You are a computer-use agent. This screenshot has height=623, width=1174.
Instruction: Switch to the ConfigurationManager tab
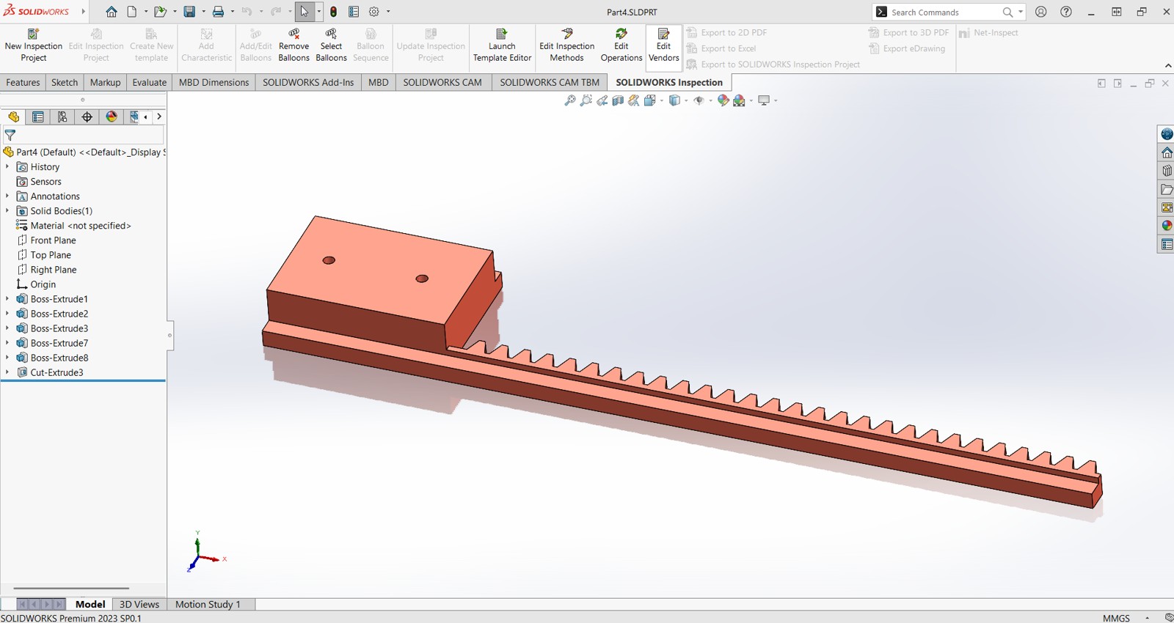[x=62, y=117]
